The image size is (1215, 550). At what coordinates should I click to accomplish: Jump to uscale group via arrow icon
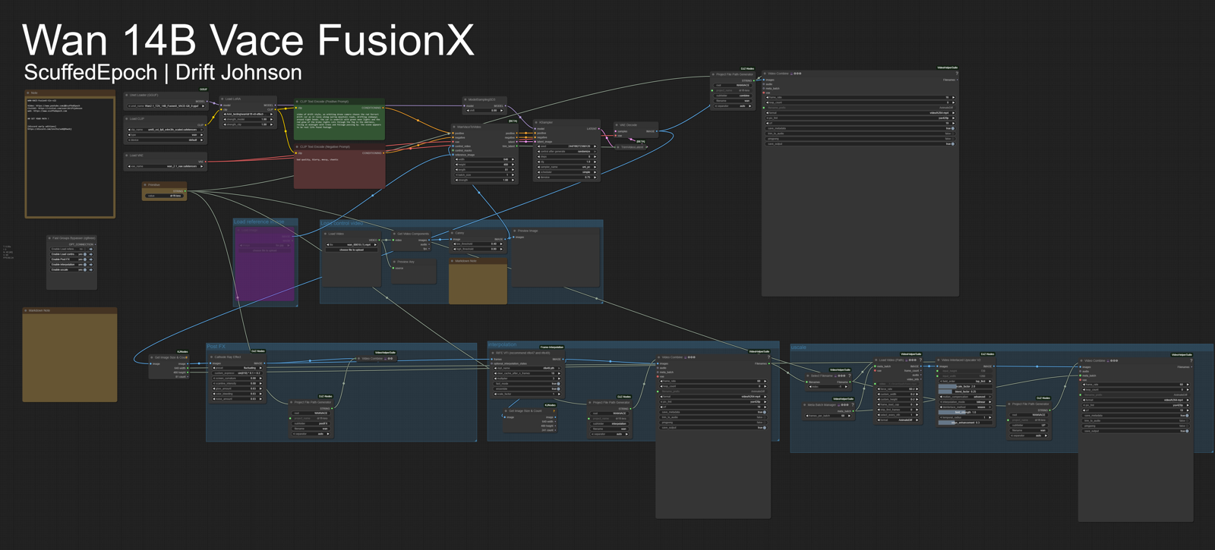tap(91, 270)
